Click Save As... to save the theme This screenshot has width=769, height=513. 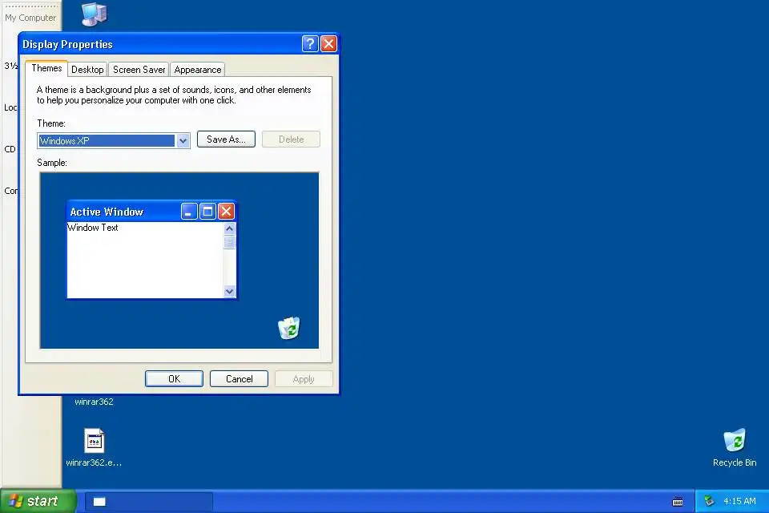(x=226, y=139)
